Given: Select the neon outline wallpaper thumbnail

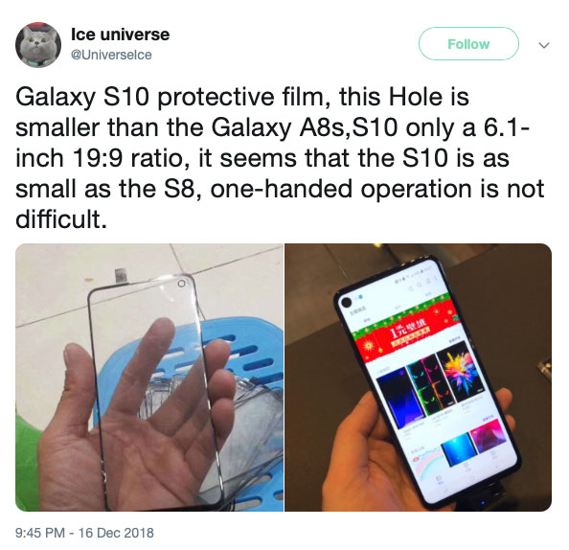Looking at the screenshot, I should click(430, 384).
